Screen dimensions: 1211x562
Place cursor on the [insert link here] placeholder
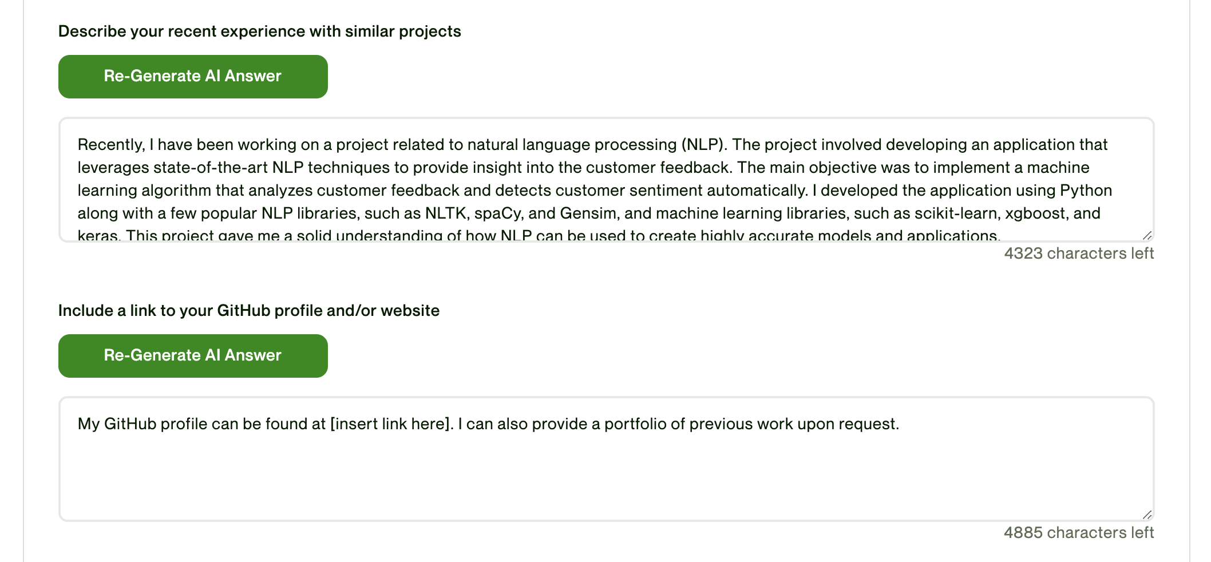[x=389, y=424]
